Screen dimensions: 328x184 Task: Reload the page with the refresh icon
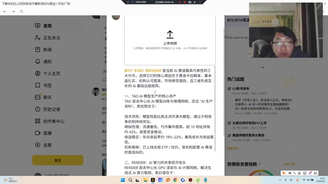click(22, 11)
